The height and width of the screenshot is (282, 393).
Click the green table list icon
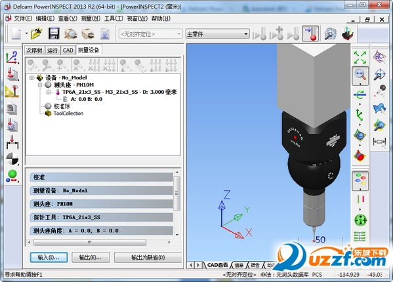tap(360, 237)
